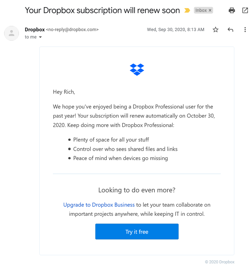Click the "Hey Rich," greeting text
Viewport: 252px width, 270px height.
point(64,92)
